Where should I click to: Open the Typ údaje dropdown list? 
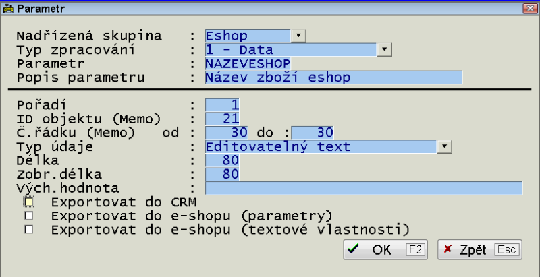click(x=443, y=146)
